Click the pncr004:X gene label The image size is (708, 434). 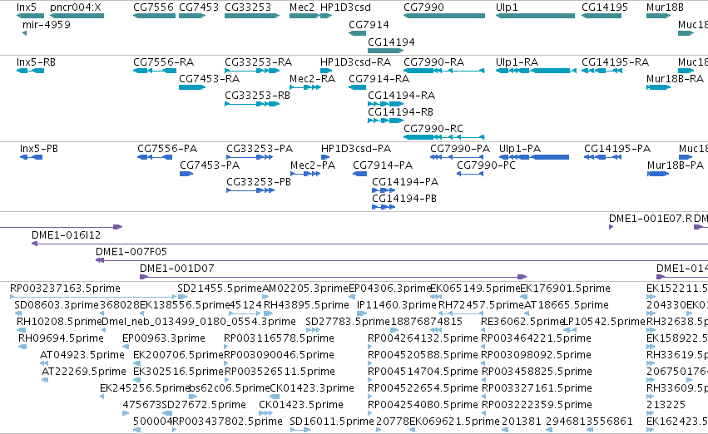pos(76,7)
